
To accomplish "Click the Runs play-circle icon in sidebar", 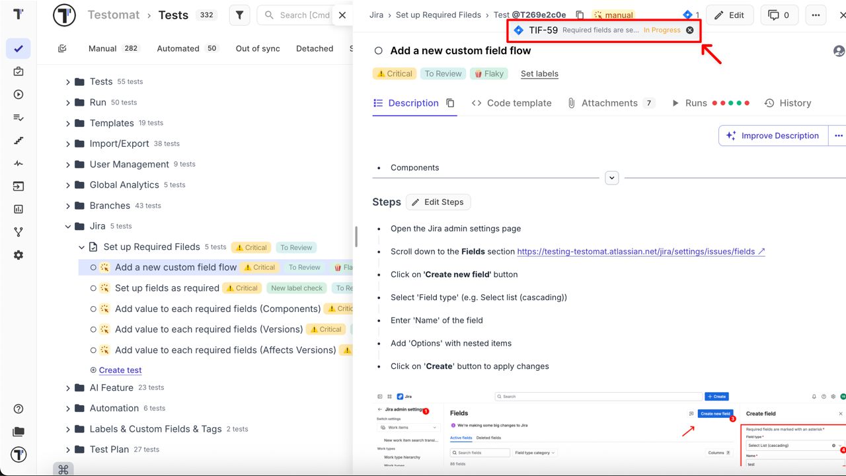I will (18, 95).
